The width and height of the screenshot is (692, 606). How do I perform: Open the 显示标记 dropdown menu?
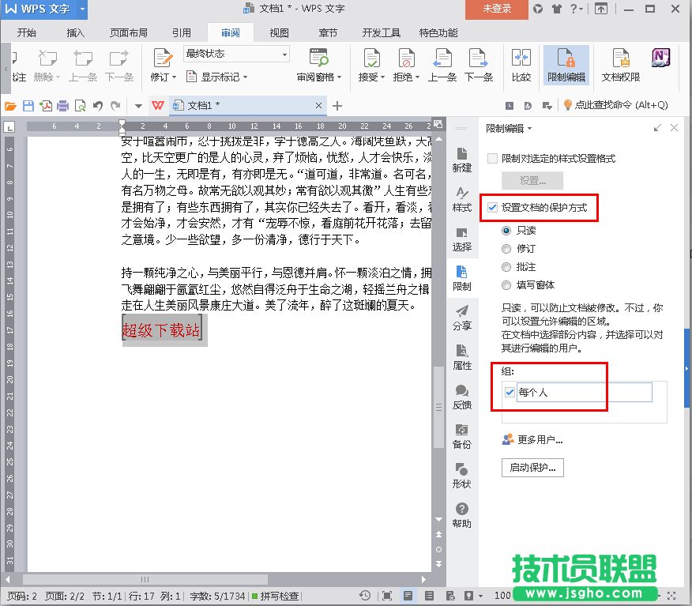[x=217, y=77]
